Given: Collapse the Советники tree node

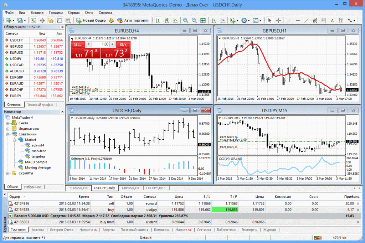Looking at the screenshot, I should [8, 134].
